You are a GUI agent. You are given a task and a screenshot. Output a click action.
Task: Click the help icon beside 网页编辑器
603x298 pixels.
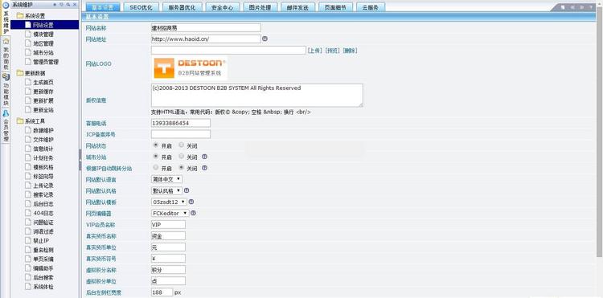click(194, 212)
